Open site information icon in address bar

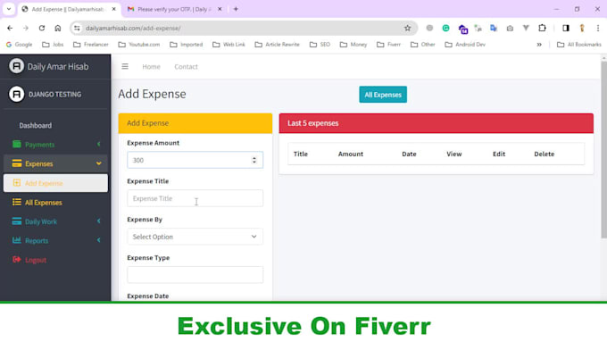point(77,28)
